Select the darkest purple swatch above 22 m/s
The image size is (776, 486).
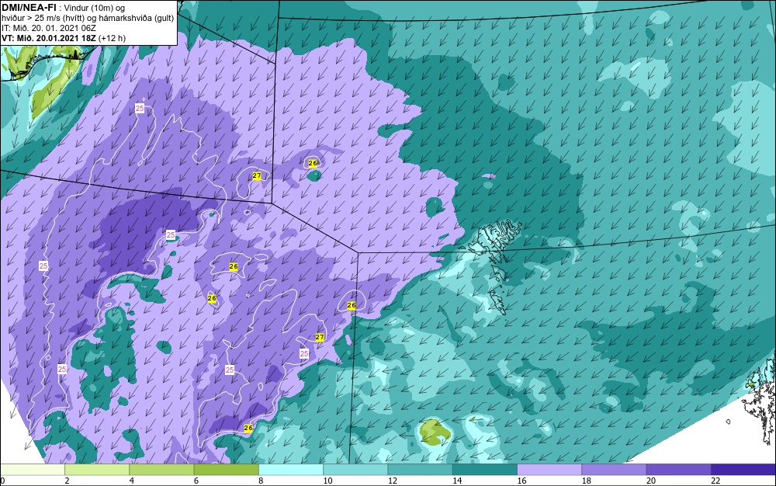pos(743,469)
